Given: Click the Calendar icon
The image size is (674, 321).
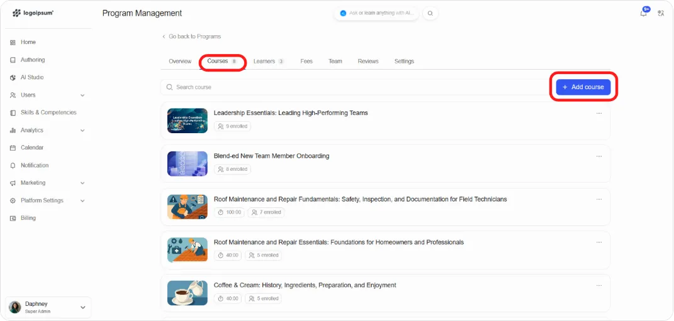Looking at the screenshot, I should pos(13,148).
